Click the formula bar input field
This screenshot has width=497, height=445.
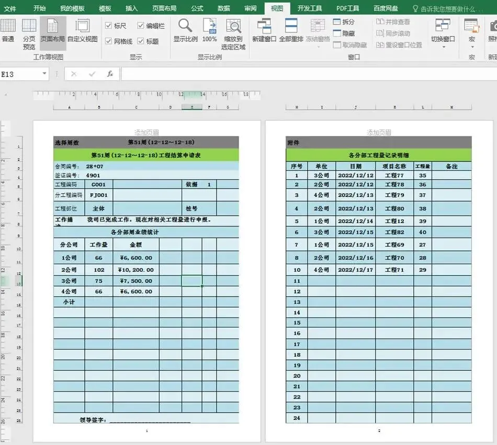coord(309,74)
